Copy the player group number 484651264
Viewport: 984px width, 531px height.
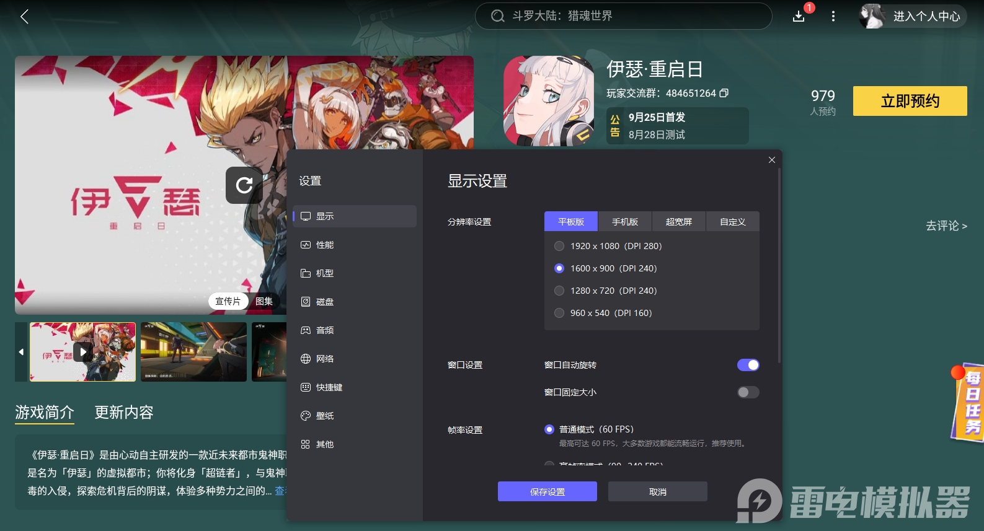724,93
